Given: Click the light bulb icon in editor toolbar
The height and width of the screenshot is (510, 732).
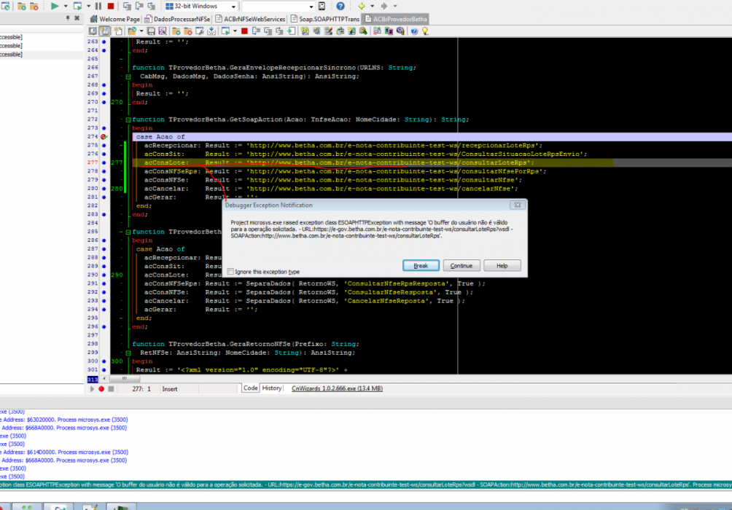Looking at the screenshot, I should 425,31.
